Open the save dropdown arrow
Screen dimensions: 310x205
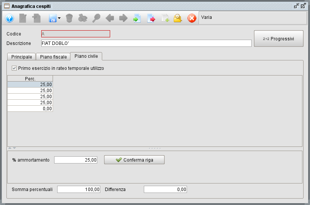[59, 18]
